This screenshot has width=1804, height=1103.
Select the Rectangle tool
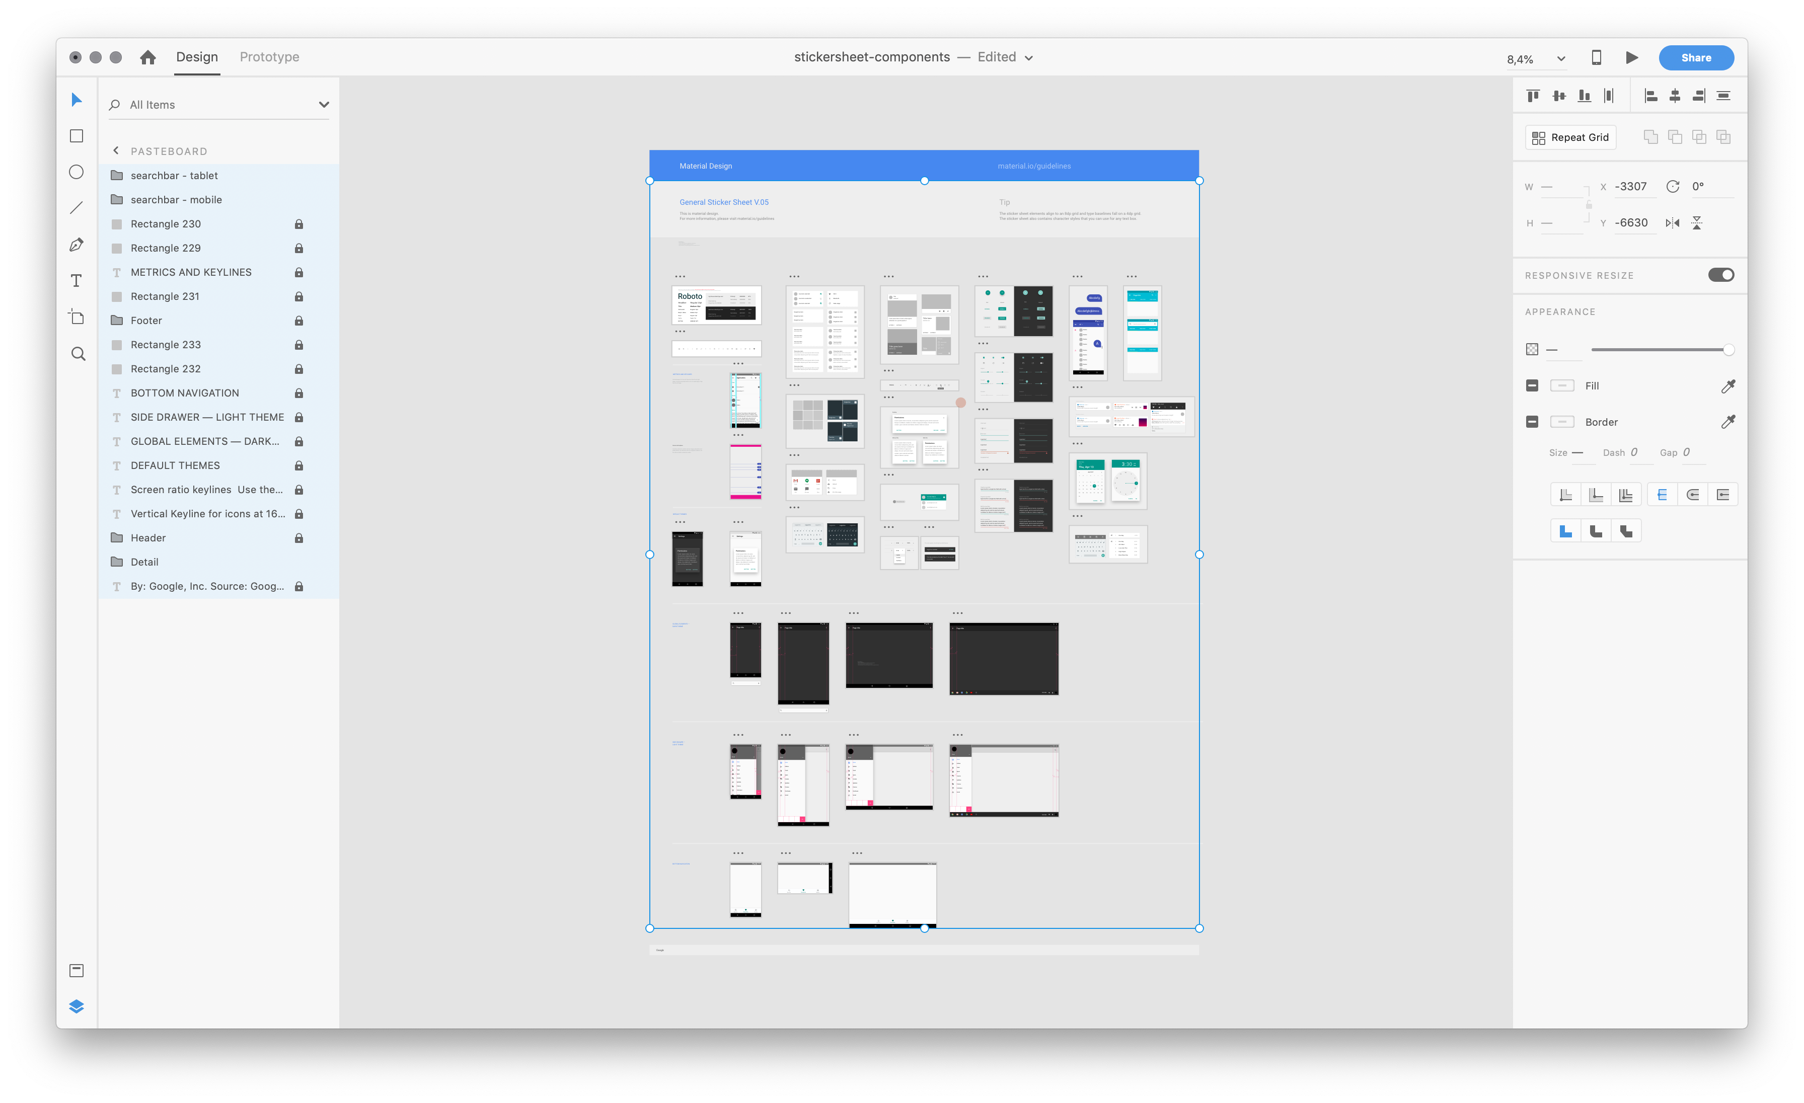tap(76, 135)
